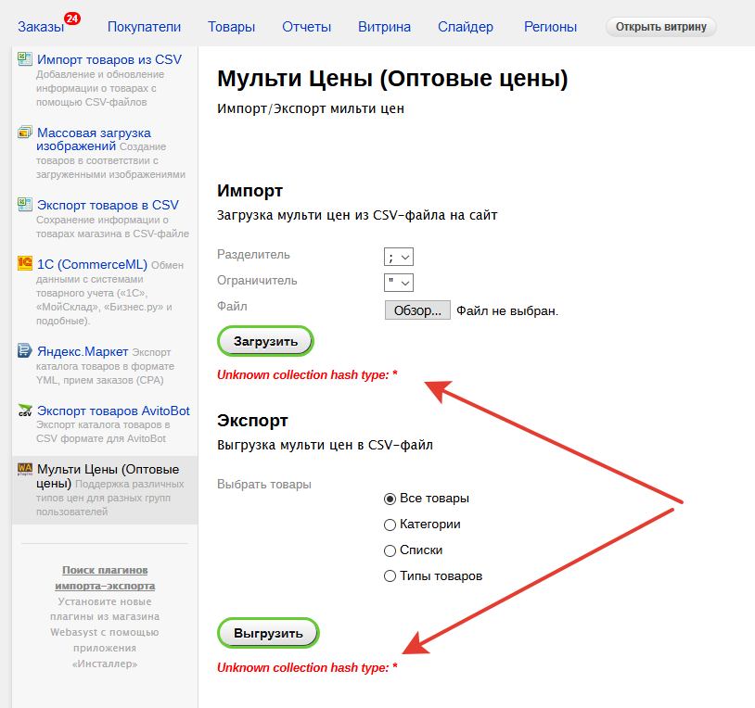
Task: Select the Все товары radio button
Action: point(390,499)
